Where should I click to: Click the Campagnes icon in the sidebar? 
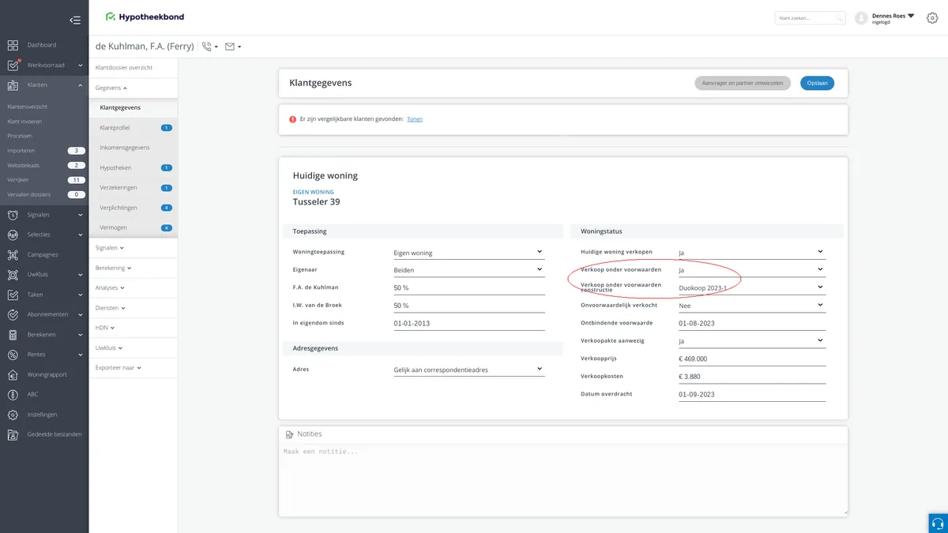tap(13, 255)
